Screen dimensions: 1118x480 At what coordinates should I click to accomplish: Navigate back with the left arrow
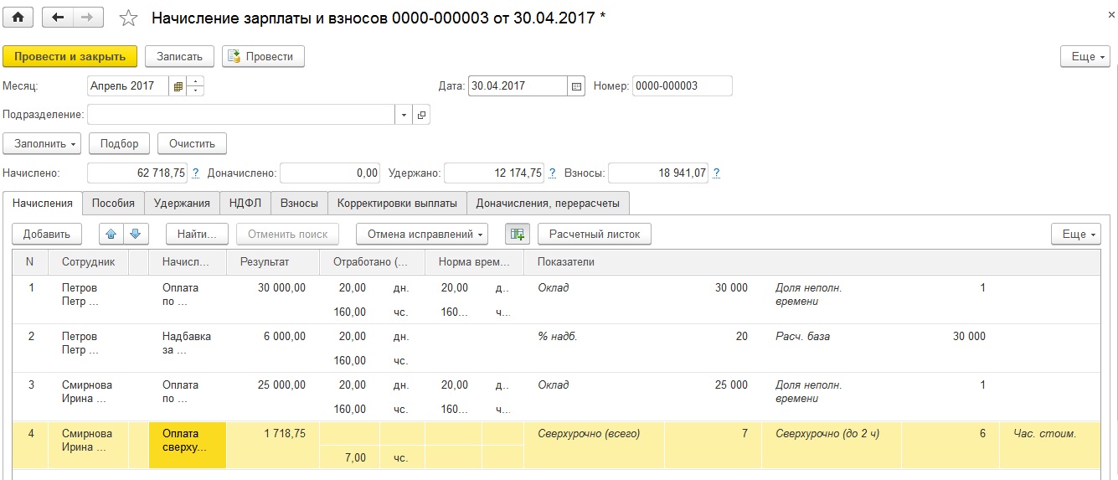[x=57, y=17]
